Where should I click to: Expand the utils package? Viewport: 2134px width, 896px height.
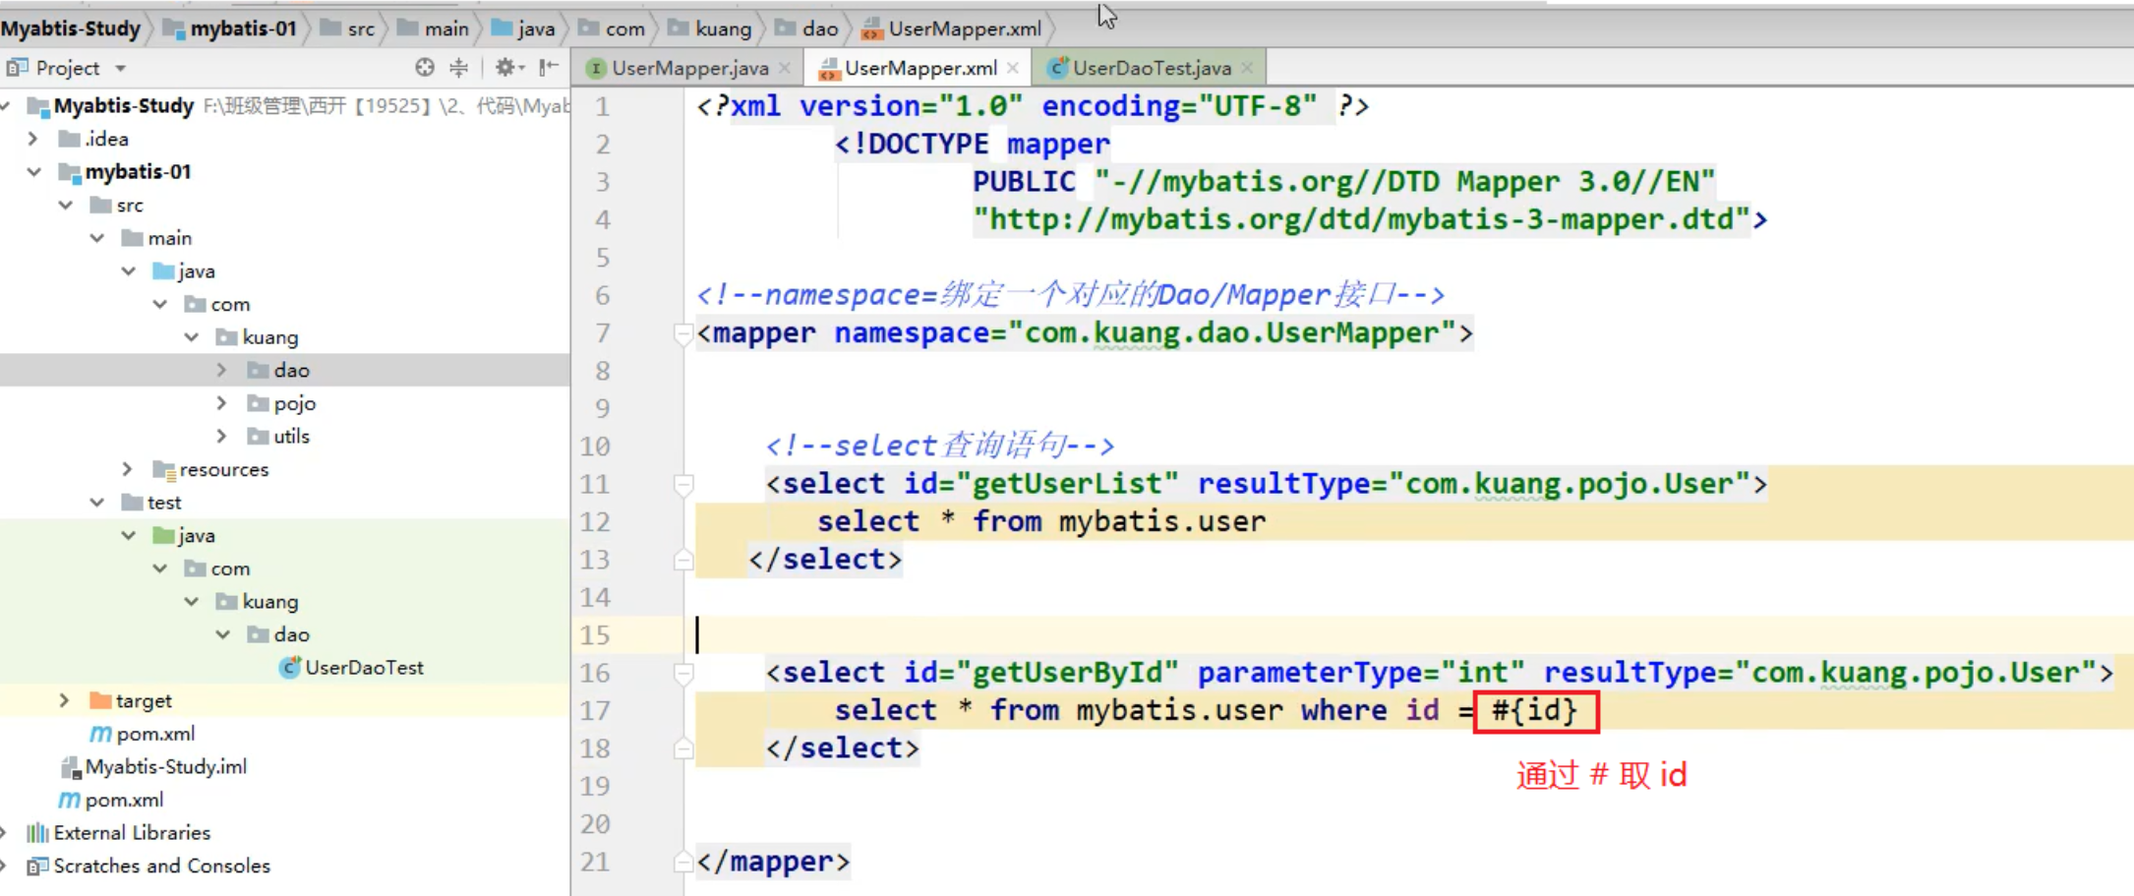pos(222,436)
